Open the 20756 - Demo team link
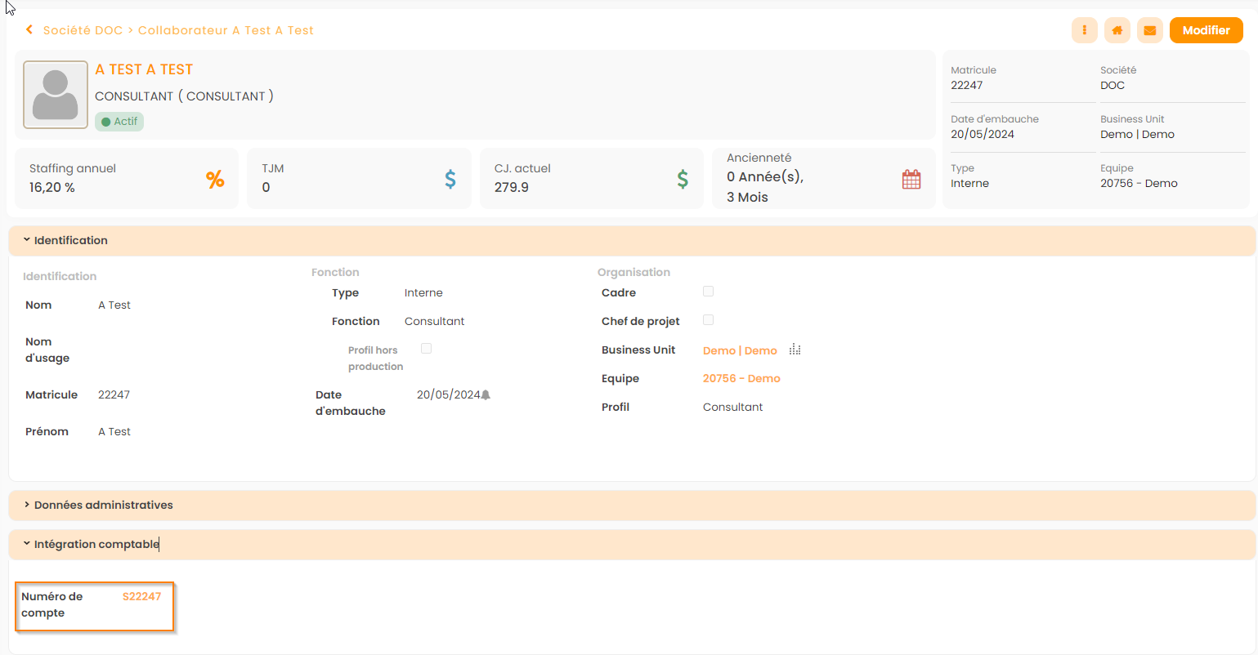Image resolution: width=1258 pixels, height=655 pixels. 741,379
